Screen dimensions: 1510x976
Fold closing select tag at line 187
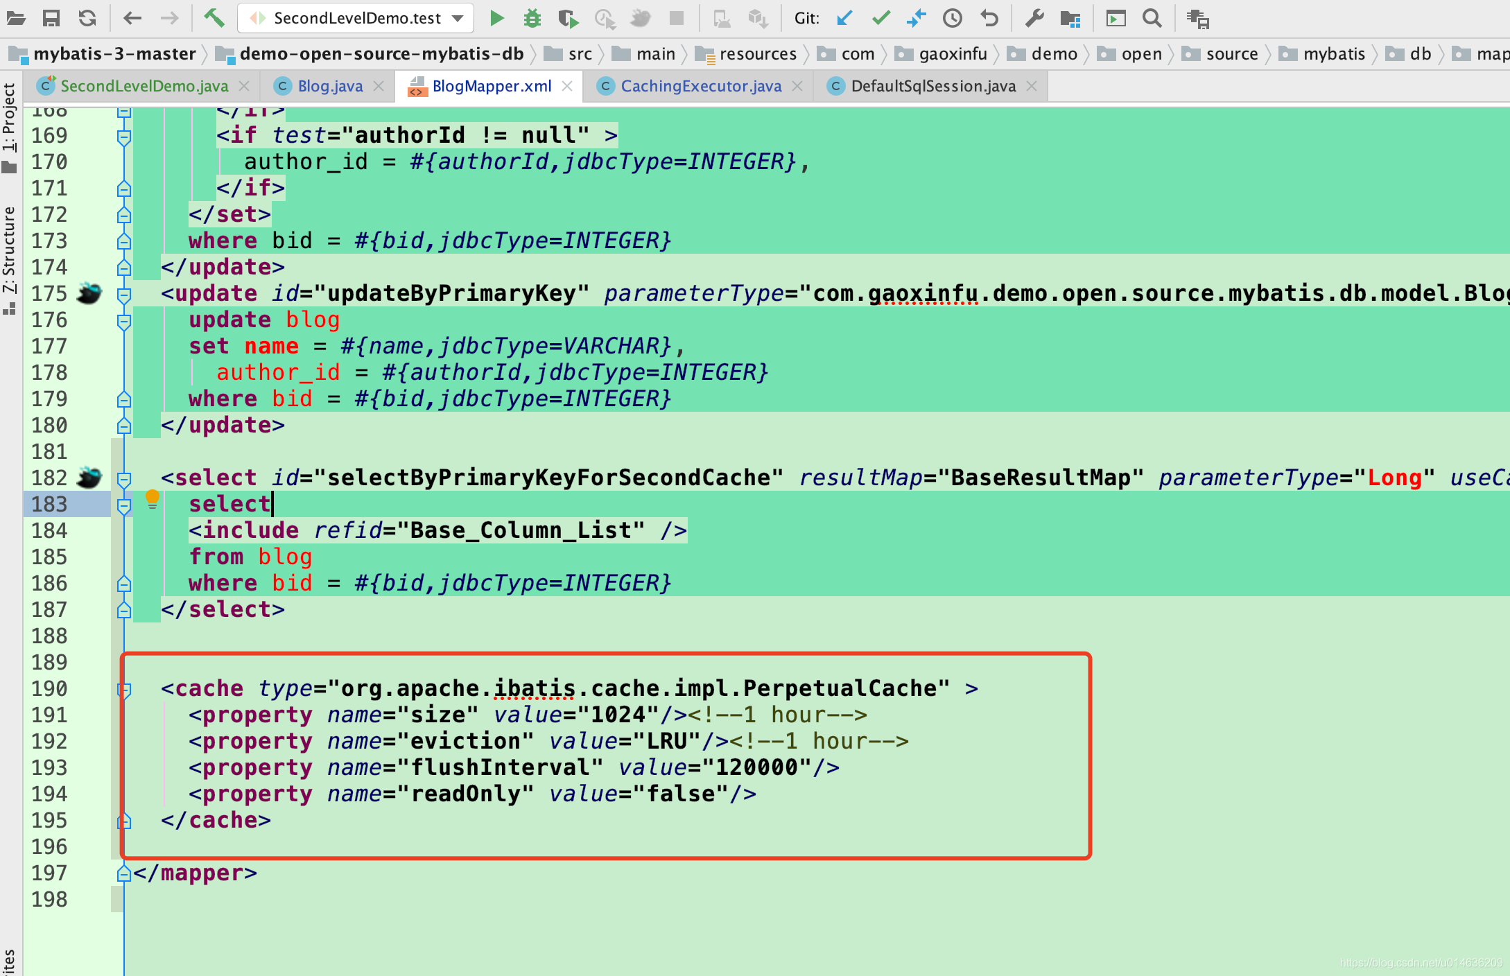coord(124,610)
